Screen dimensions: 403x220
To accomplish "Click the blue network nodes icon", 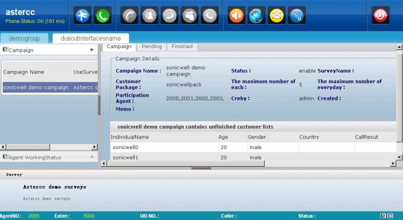I will tap(297, 16).
